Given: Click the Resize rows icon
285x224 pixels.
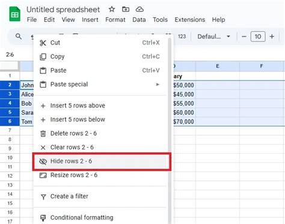Looking at the screenshot, I should (43, 175).
